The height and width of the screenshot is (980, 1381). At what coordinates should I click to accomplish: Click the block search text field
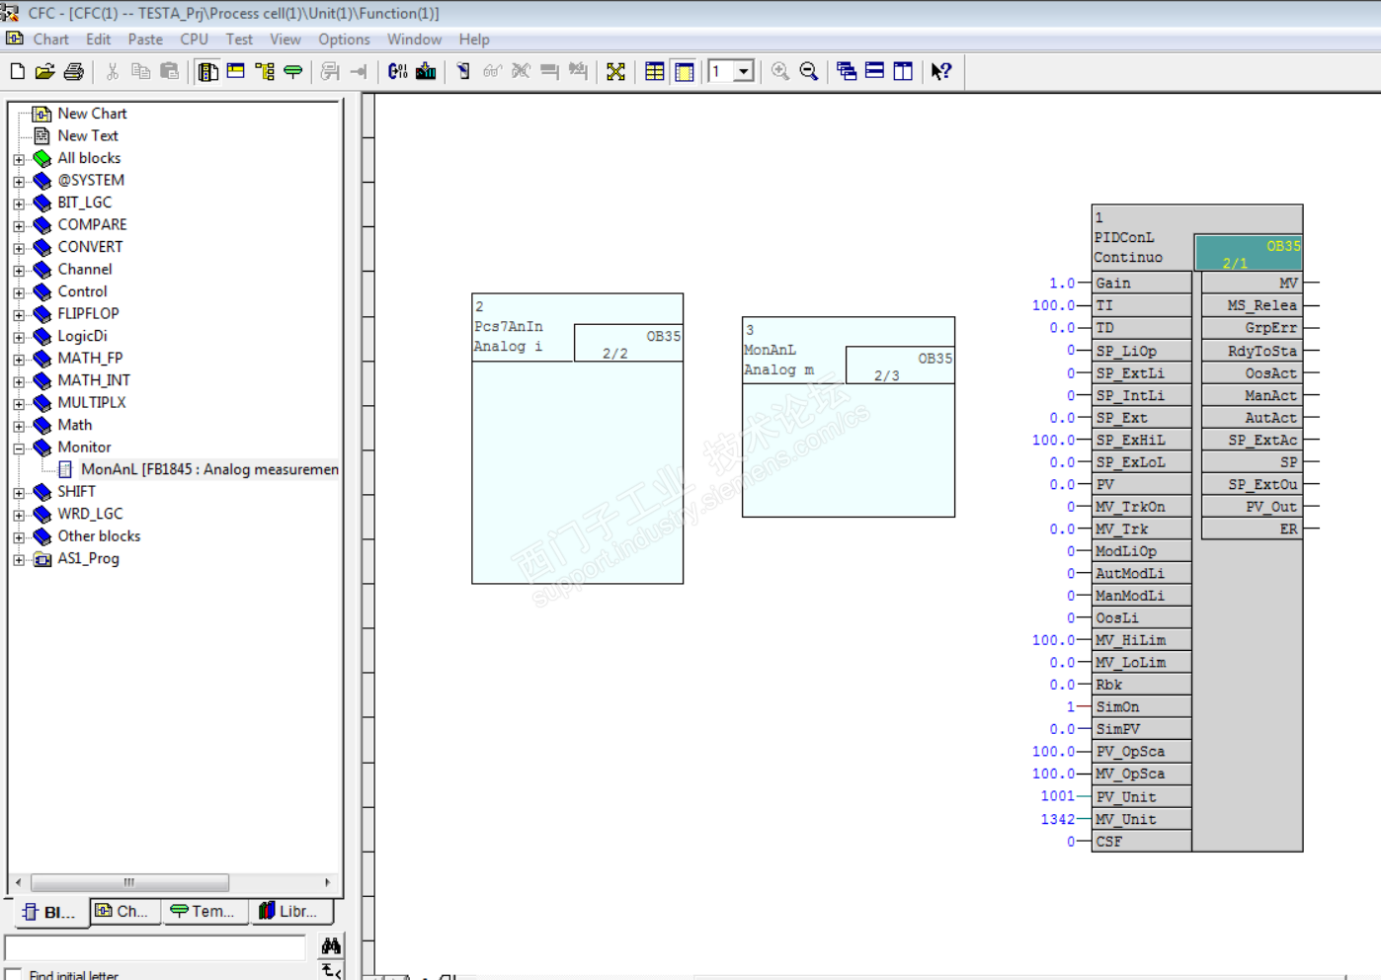[155, 947]
